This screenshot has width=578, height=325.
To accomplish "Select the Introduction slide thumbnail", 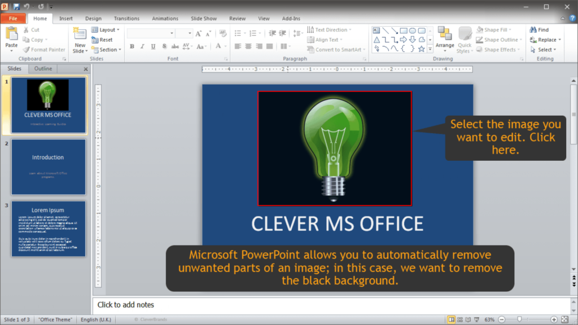I will tap(49, 167).
